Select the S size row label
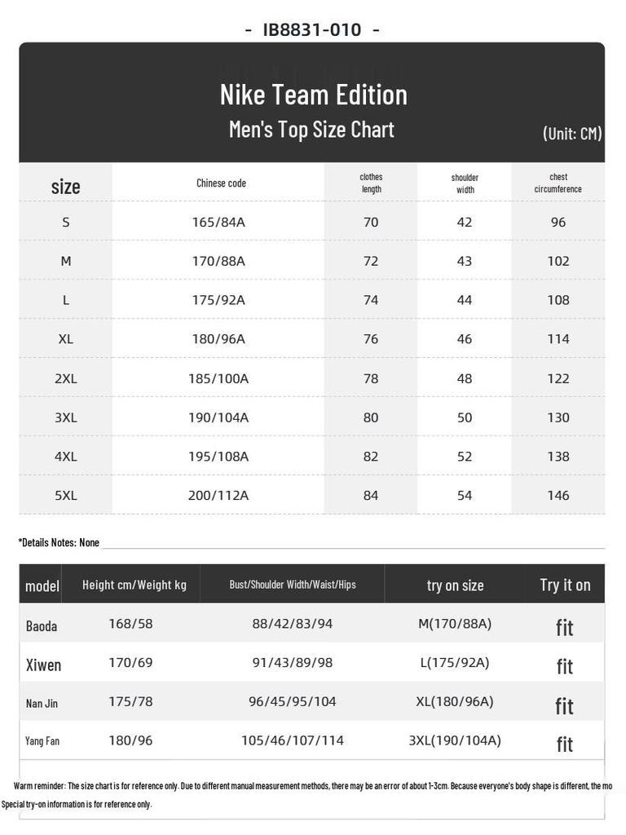The width and height of the screenshot is (626, 835). (66, 222)
